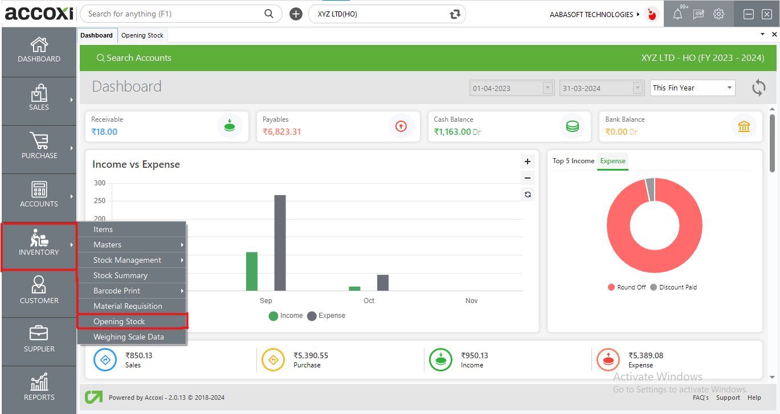Expand the Stock Management submenu
Screen dimensions: 780x414
(x=132, y=260)
